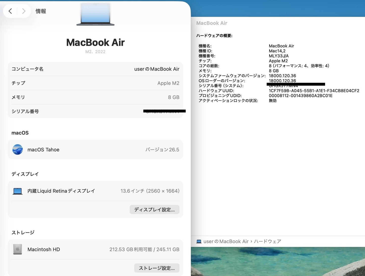Select the システムファームウェアのバージョン value

pos(282,76)
